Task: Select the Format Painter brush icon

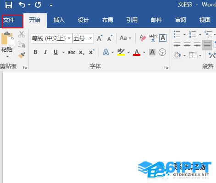Action: tap(22, 55)
